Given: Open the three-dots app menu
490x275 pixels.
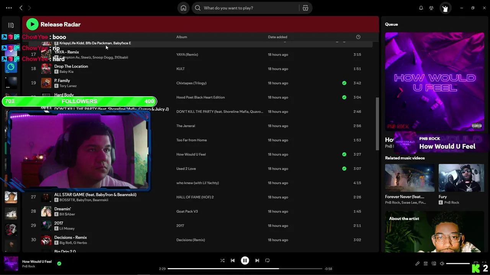Looking at the screenshot, I should (x=9, y=8).
